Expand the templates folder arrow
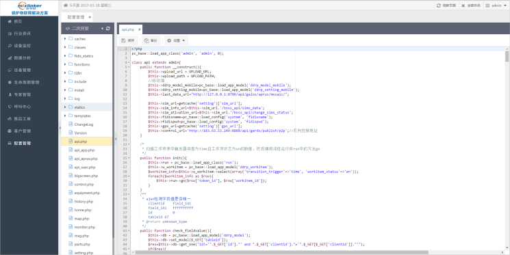510x255 pixels. pos(65,116)
